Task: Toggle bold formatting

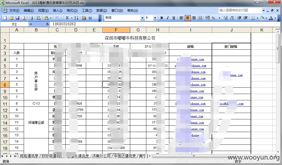Action: pyautogui.click(x=162, y=18)
